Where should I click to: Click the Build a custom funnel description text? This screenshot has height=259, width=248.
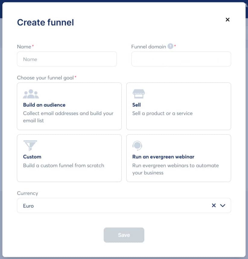click(63, 166)
